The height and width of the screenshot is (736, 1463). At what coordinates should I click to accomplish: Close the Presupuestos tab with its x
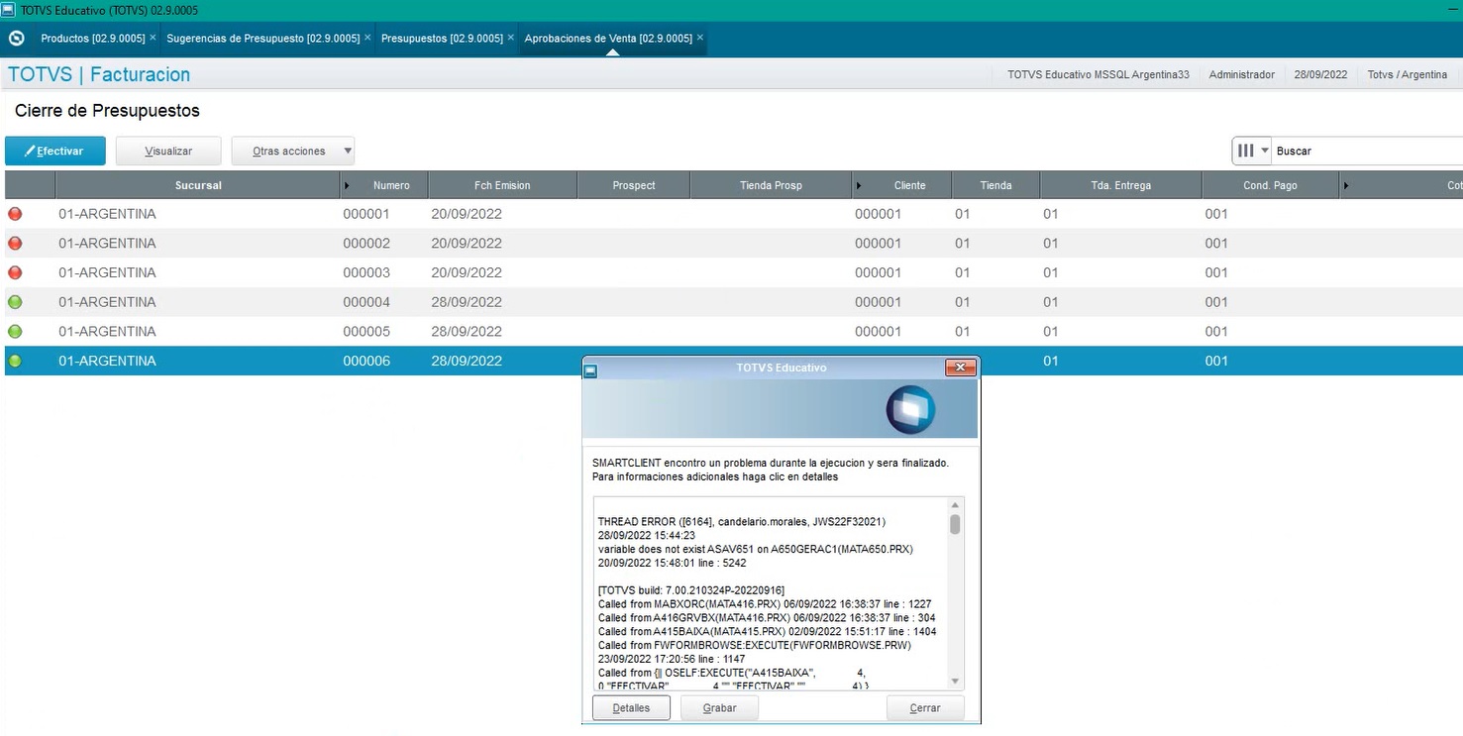pyautogui.click(x=511, y=38)
